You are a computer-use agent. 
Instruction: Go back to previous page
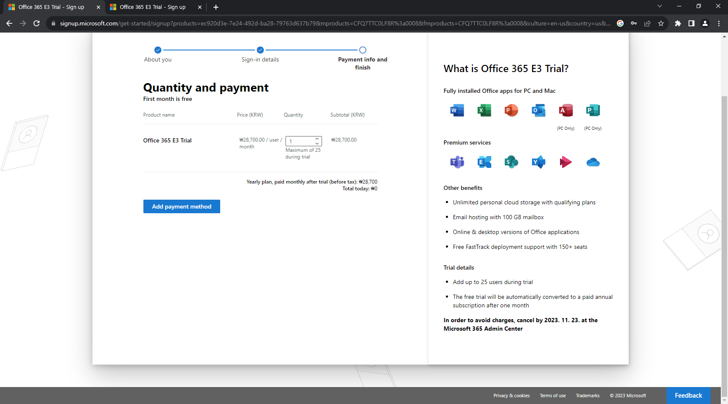tap(9, 23)
